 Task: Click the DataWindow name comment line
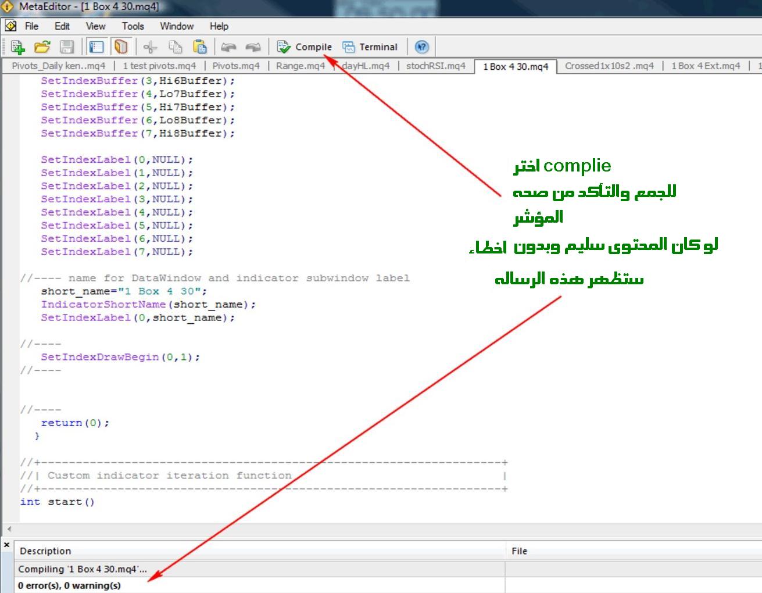(x=215, y=278)
